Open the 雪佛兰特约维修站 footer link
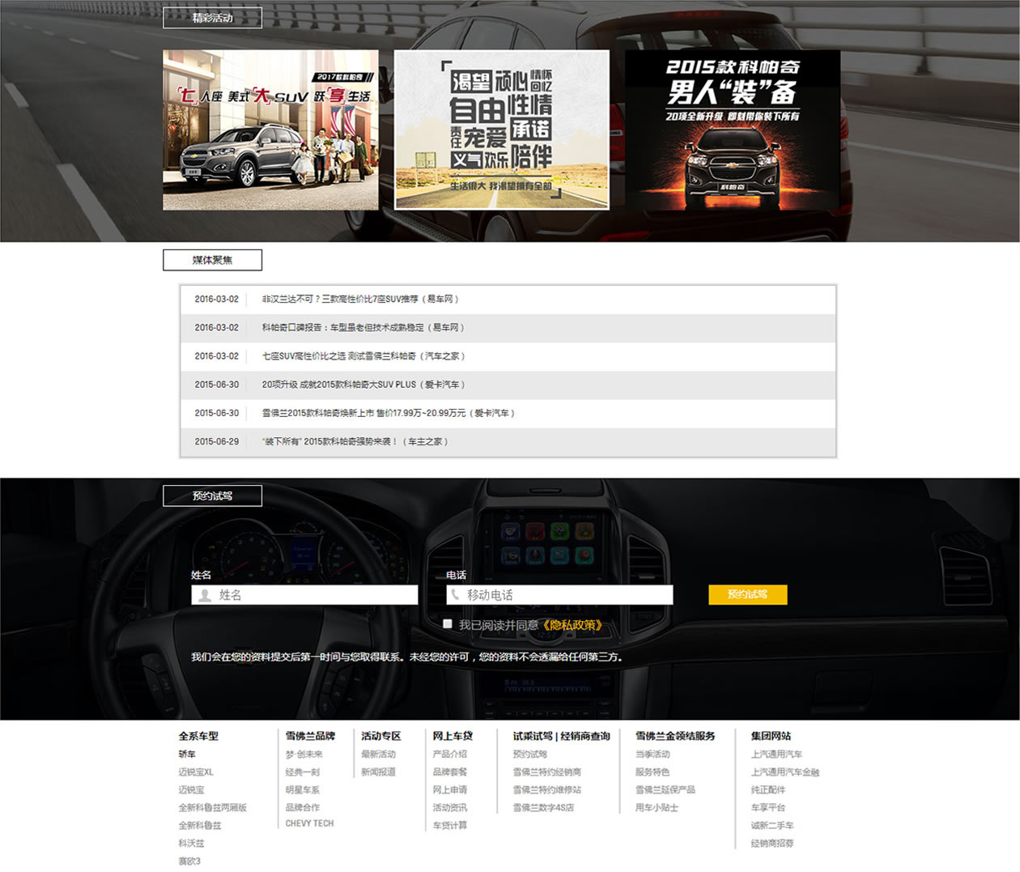 click(x=547, y=789)
